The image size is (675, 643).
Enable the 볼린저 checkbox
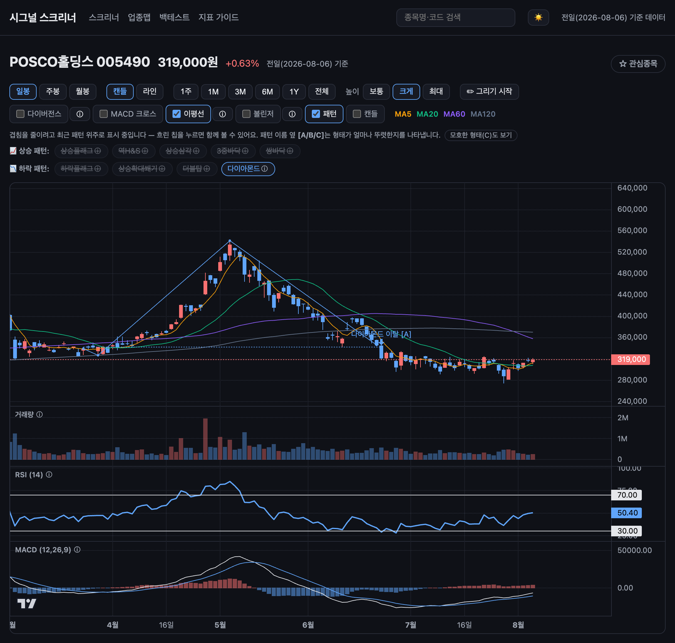[246, 114]
